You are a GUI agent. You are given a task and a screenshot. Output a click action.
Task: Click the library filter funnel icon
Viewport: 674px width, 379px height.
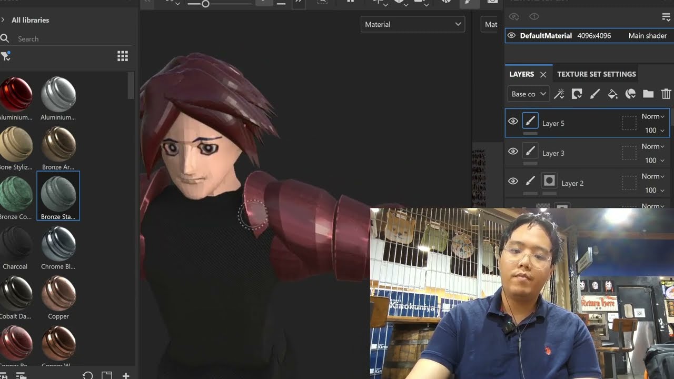pos(6,56)
